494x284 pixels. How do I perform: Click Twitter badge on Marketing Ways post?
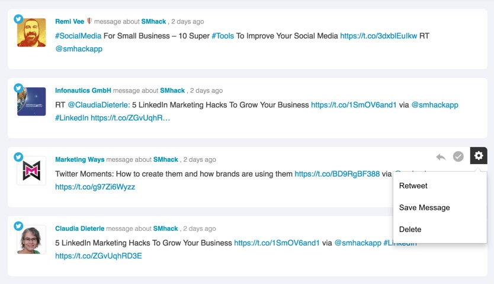pos(18,157)
